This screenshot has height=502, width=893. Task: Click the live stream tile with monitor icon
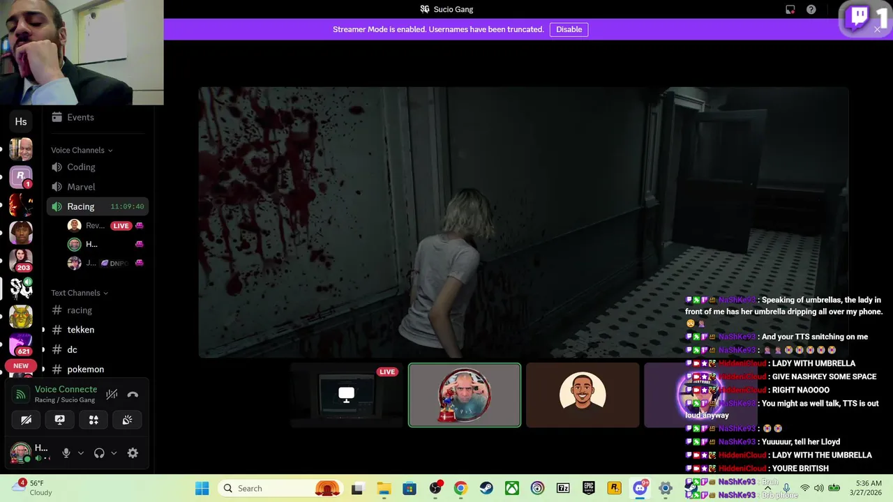(x=346, y=395)
